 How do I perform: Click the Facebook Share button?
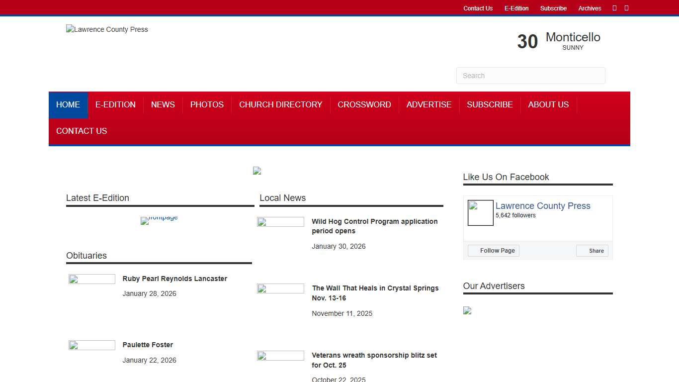(x=592, y=251)
